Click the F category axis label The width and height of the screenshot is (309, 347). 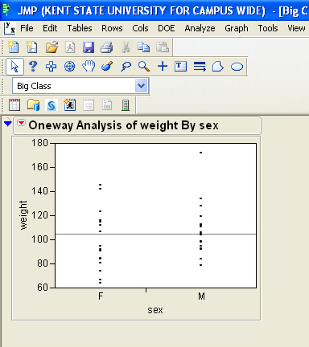[x=101, y=296]
